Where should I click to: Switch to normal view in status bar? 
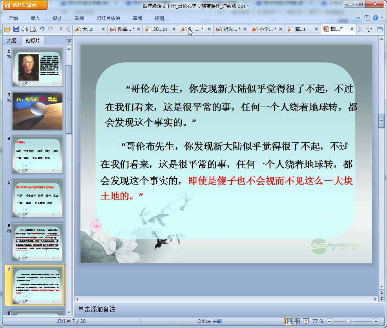pyautogui.click(x=288, y=321)
